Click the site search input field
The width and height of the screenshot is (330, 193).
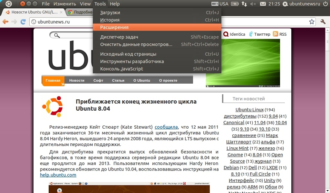(72, 35)
